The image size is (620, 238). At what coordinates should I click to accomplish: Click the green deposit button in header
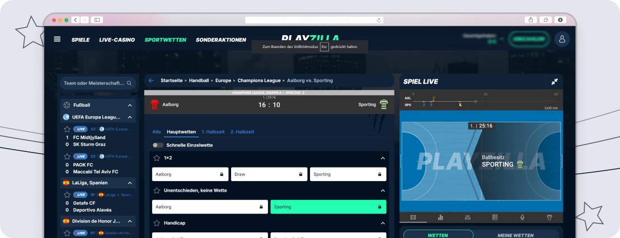pos(529,39)
